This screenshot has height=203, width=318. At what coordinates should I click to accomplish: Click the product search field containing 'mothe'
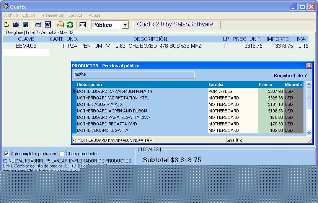(134, 75)
